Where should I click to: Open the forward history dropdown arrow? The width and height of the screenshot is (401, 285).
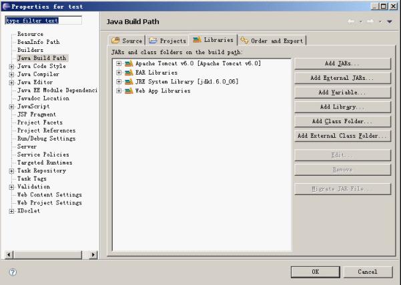(380, 22)
